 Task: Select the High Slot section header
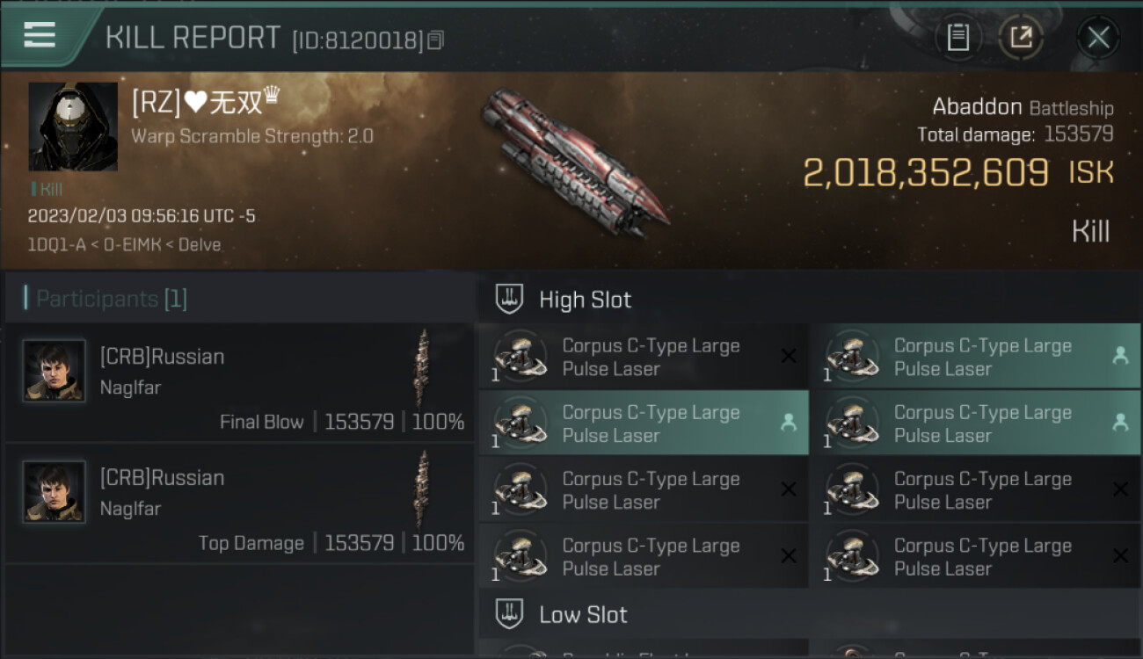pos(585,300)
